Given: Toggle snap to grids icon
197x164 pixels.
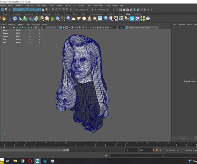Looking at the screenshot, I should [53, 10].
